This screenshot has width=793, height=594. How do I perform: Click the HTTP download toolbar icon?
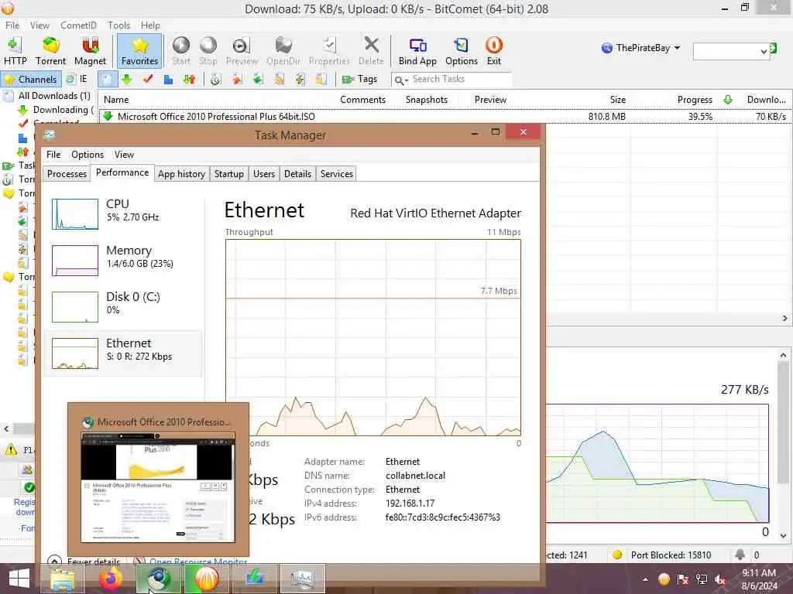point(15,51)
